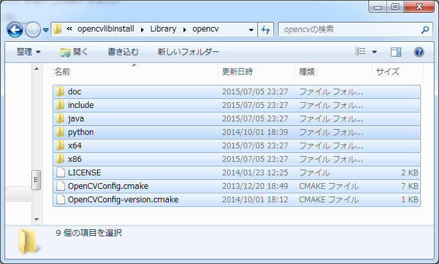Screen dimensions: 439x264
Task: Click the 9 個の項目を選択 status text
Action: (89, 233)
